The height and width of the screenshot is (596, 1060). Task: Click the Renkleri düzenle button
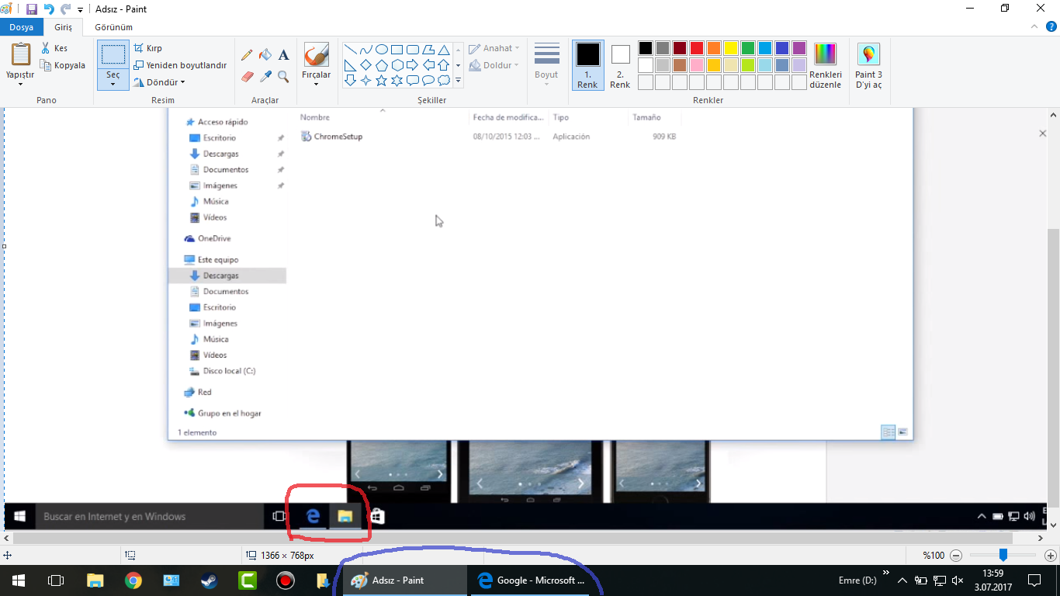click(825, 66)
